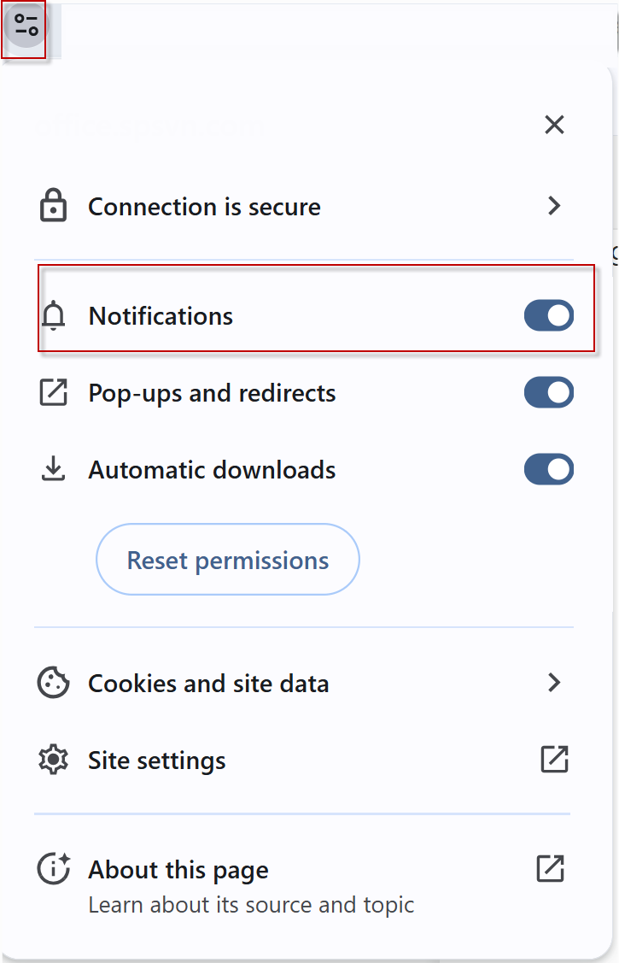
Task: Click the padlock icon beside Connection is secure
Action: [x=53, y=207]
